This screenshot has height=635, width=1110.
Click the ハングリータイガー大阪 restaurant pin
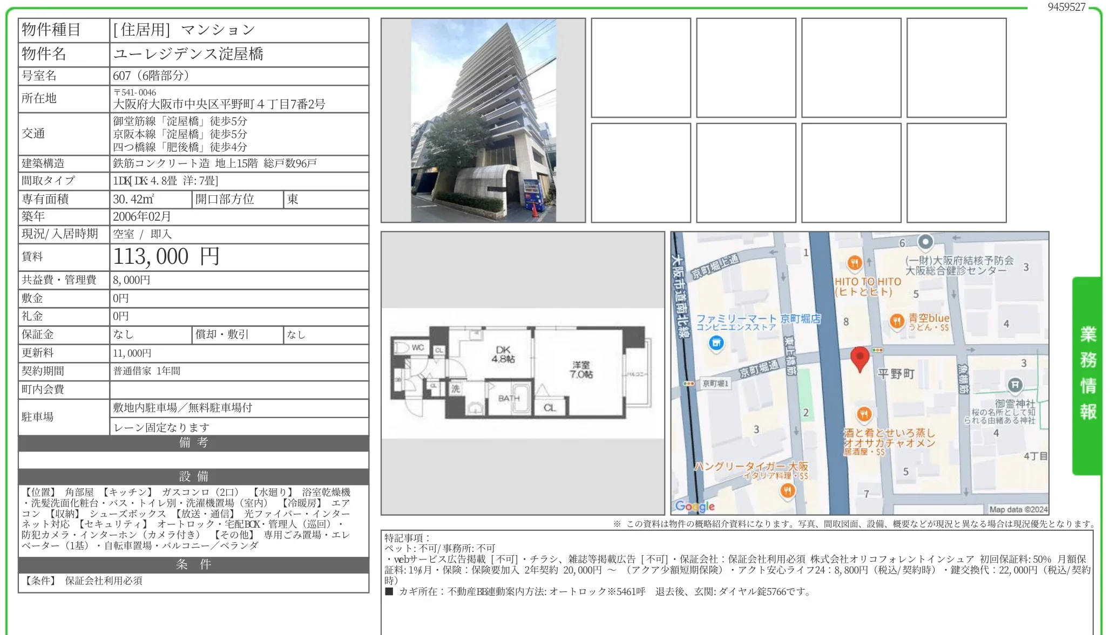[x=787, y=490]
